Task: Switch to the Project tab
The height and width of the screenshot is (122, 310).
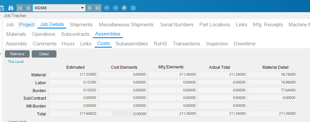Action: click(27, 25)
